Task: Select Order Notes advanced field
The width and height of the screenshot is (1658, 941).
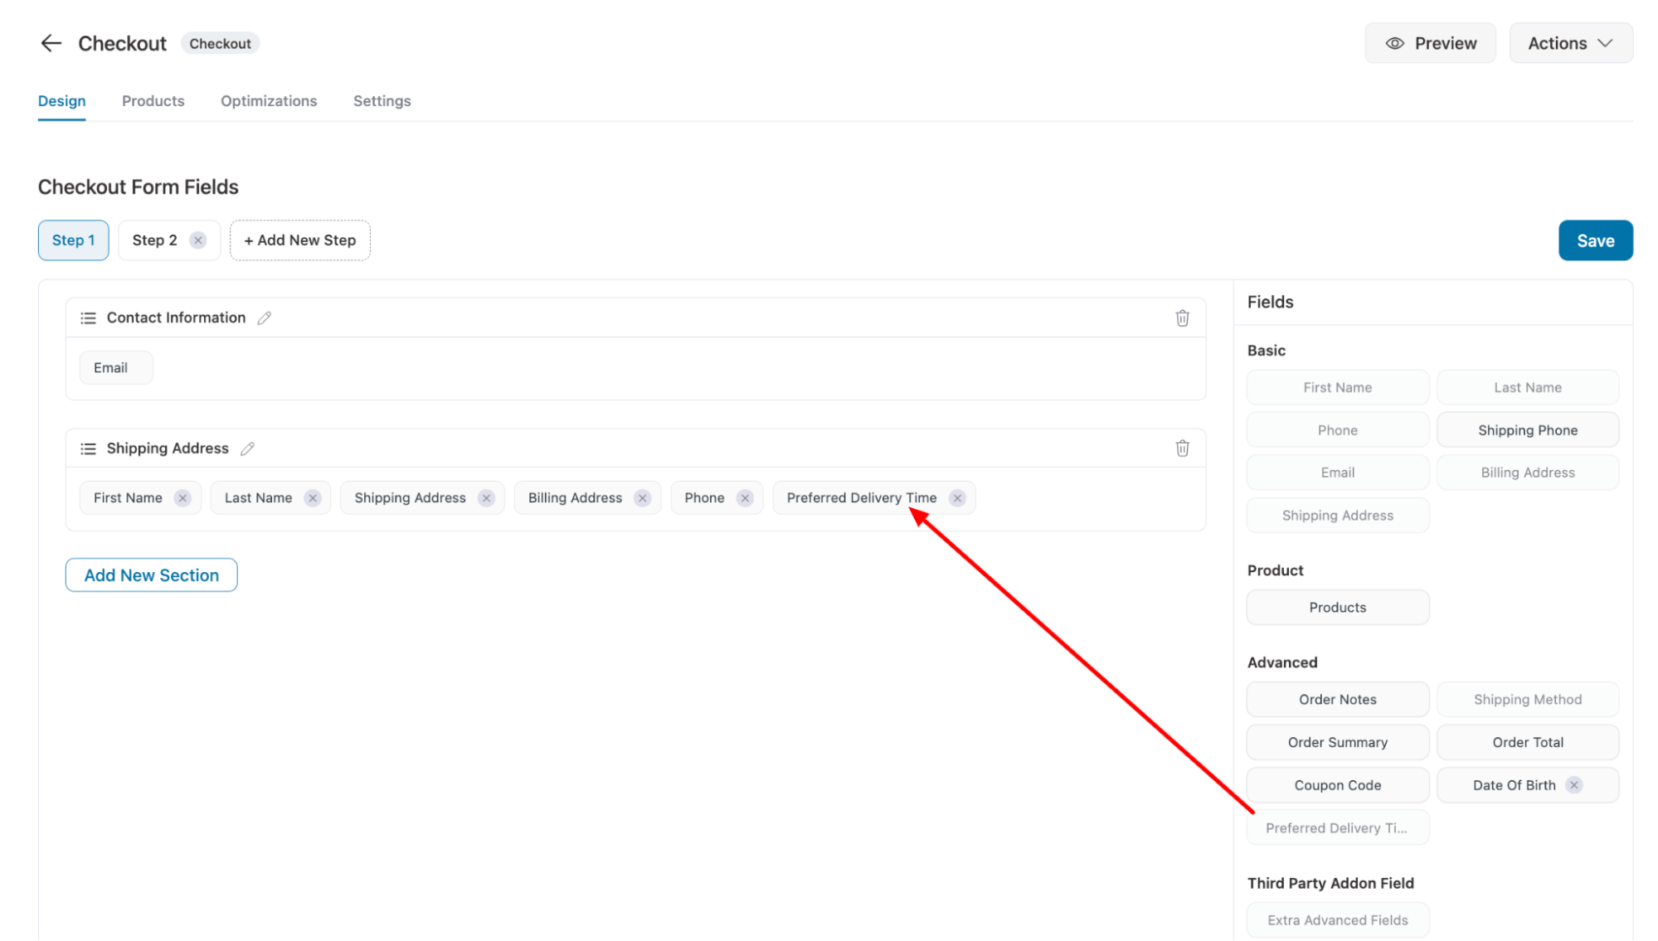Action: coord(1337,700)
